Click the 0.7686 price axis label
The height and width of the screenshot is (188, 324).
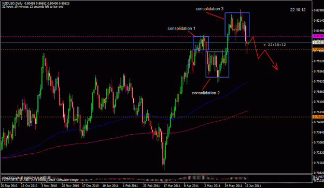[319, 92]
